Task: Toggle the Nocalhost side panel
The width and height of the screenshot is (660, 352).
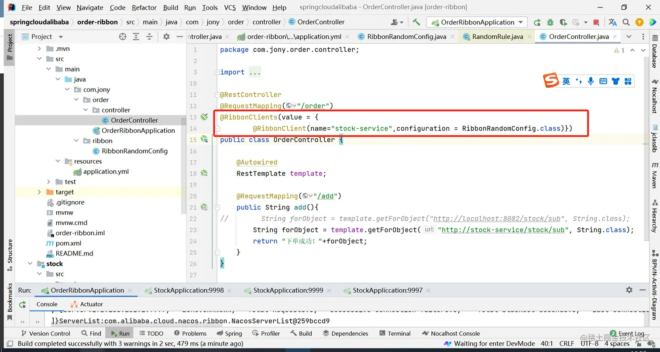Action: coord(655,96)
